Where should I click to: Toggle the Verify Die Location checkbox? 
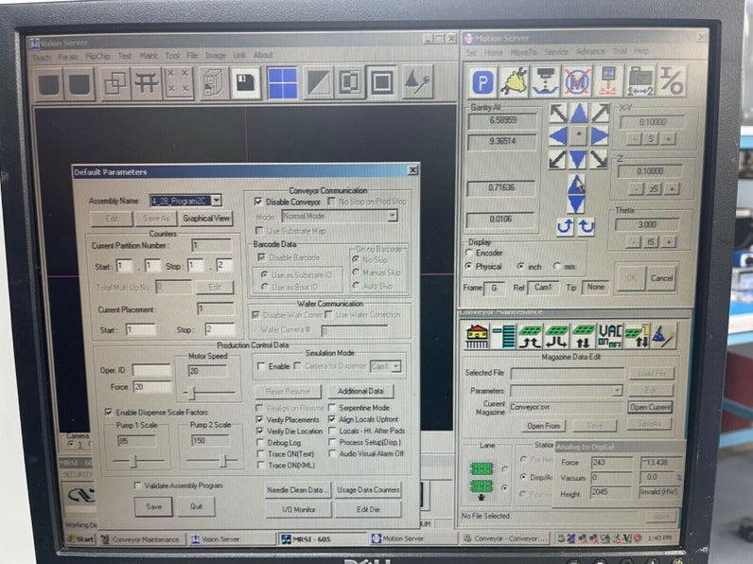[260, 431]
